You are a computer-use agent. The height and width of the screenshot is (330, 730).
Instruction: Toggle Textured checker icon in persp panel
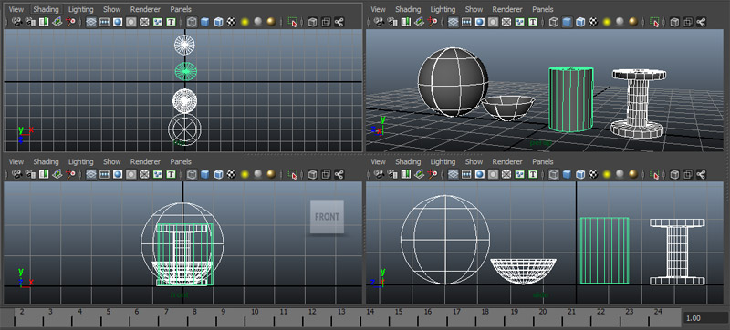click(x=593, y=22)
